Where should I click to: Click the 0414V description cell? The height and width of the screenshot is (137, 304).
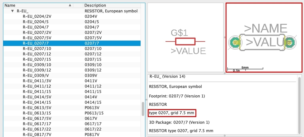[x=91, y=97]
